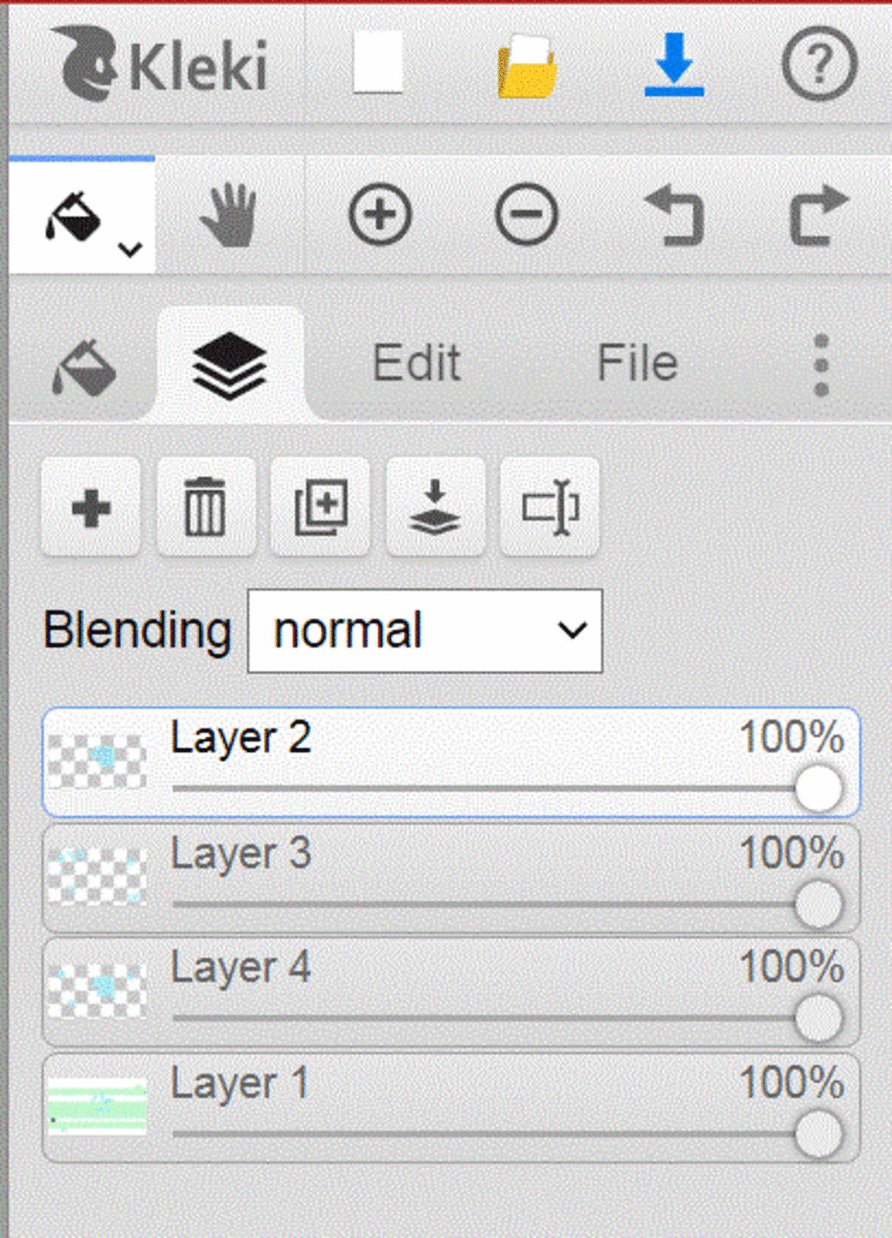Image resolution: width=892 pixels, height=1238 pixels.
Task: Redo the last undone action
Action: click(818, 215)
